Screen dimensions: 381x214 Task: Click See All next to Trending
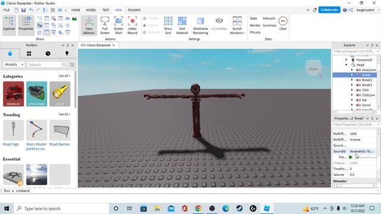point(64,114)
